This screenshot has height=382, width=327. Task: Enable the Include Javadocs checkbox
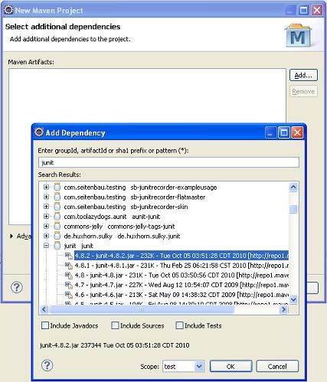pyautogui.click(x=45, y=325)
